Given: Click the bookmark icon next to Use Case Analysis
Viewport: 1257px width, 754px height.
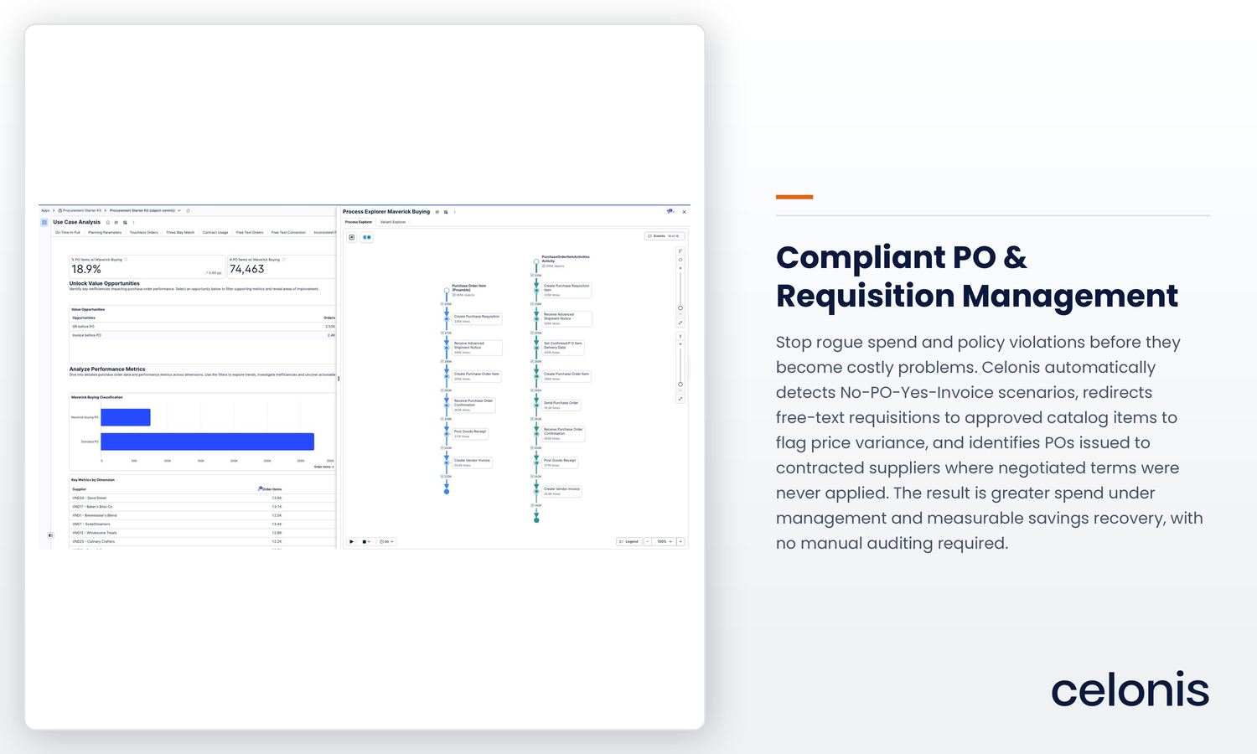Looking at the screenshot, I should coord(108,222).
